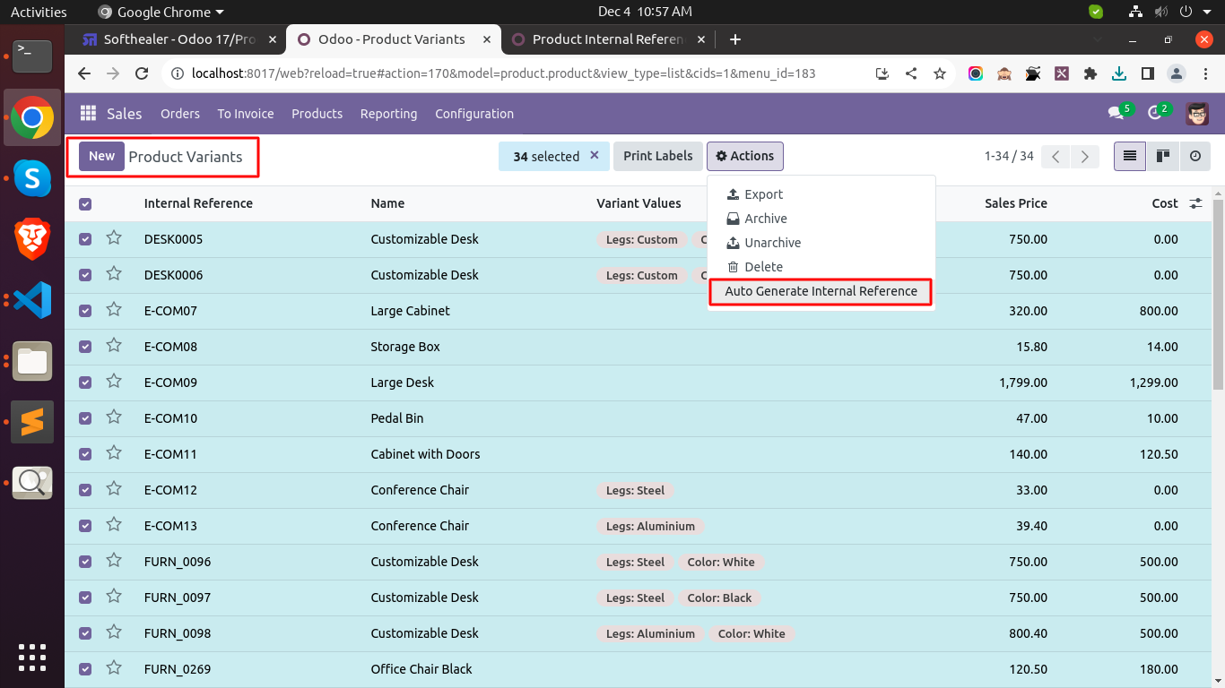The height and width of the screenshot is (688, 1225).
Task: Open Chrome extensions puzzle icon
Action: (1090, 73)
